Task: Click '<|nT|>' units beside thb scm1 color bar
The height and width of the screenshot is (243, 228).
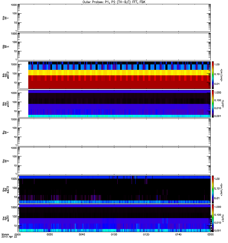Action: tap(223, 104)
